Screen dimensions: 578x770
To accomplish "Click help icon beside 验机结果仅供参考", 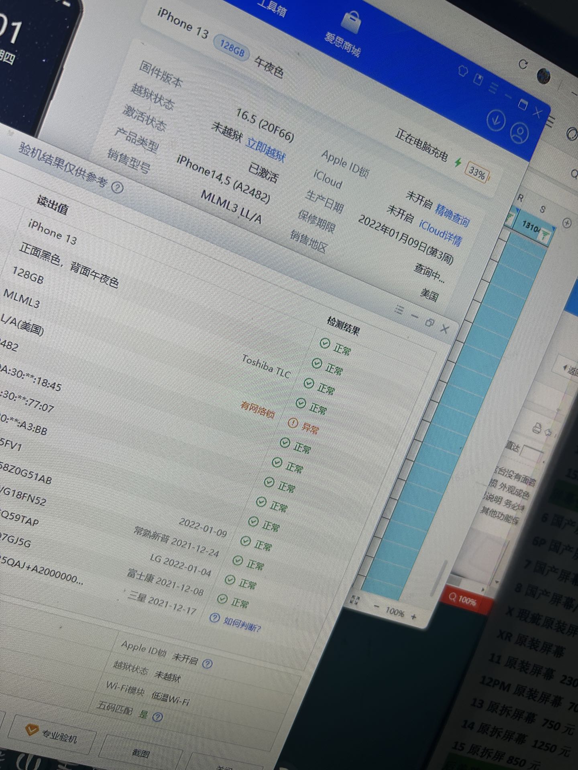I will click(x=117, y=187).
